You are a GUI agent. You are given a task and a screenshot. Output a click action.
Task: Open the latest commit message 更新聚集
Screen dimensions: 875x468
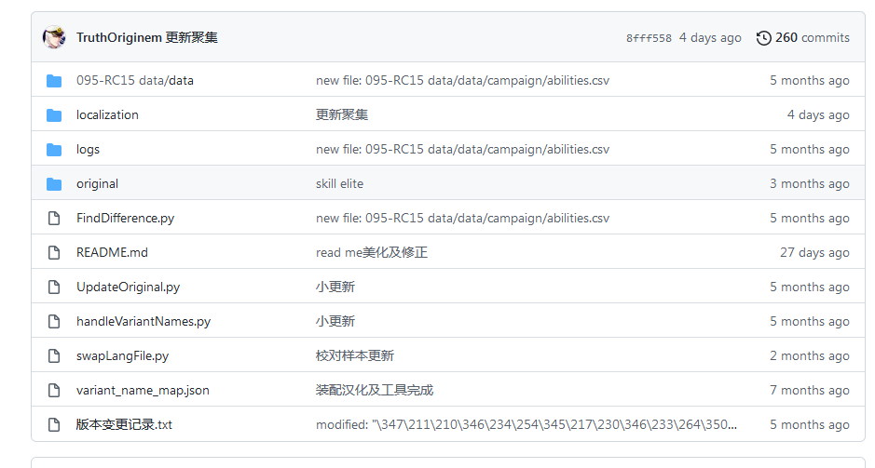click(192, 38)
